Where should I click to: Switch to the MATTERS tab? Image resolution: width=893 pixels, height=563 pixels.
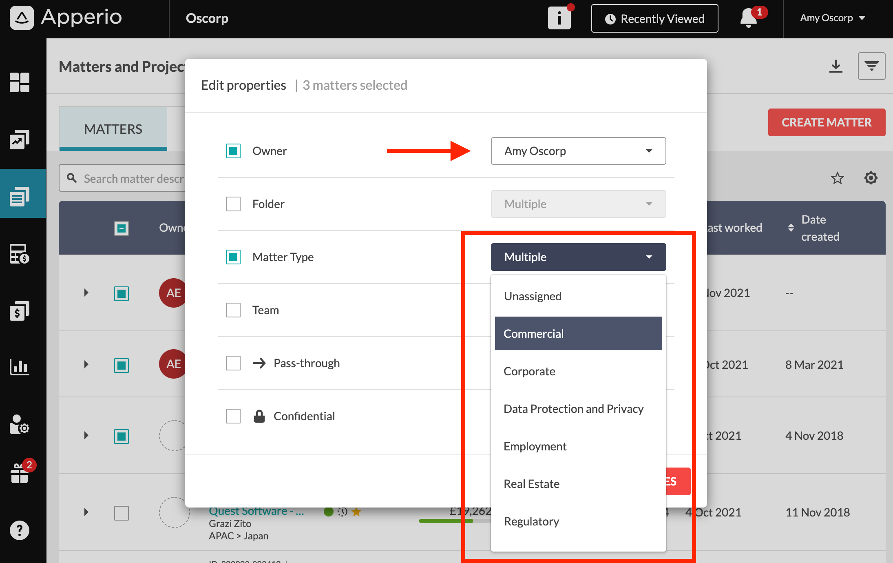(113, 129)
